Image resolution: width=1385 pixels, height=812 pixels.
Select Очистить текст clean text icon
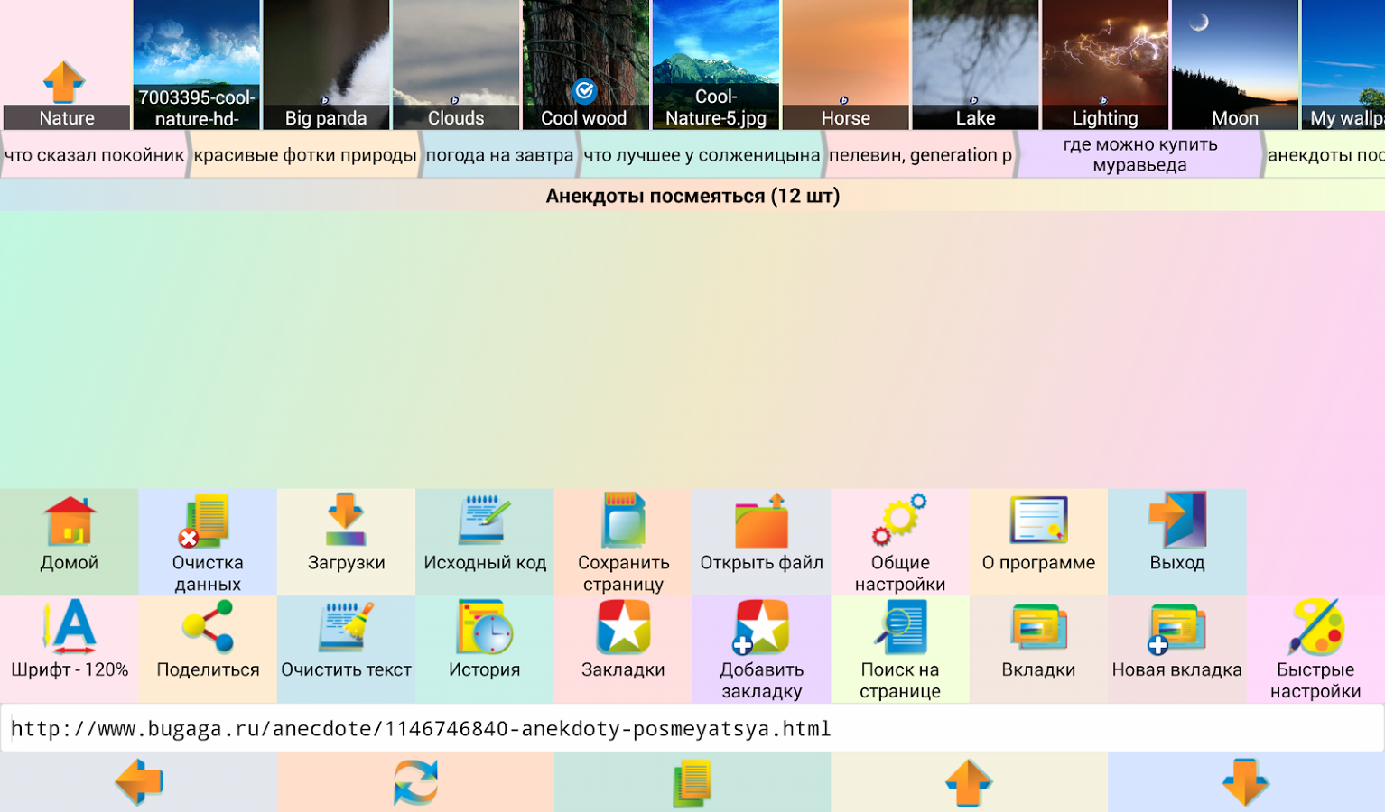click(346, 649)
